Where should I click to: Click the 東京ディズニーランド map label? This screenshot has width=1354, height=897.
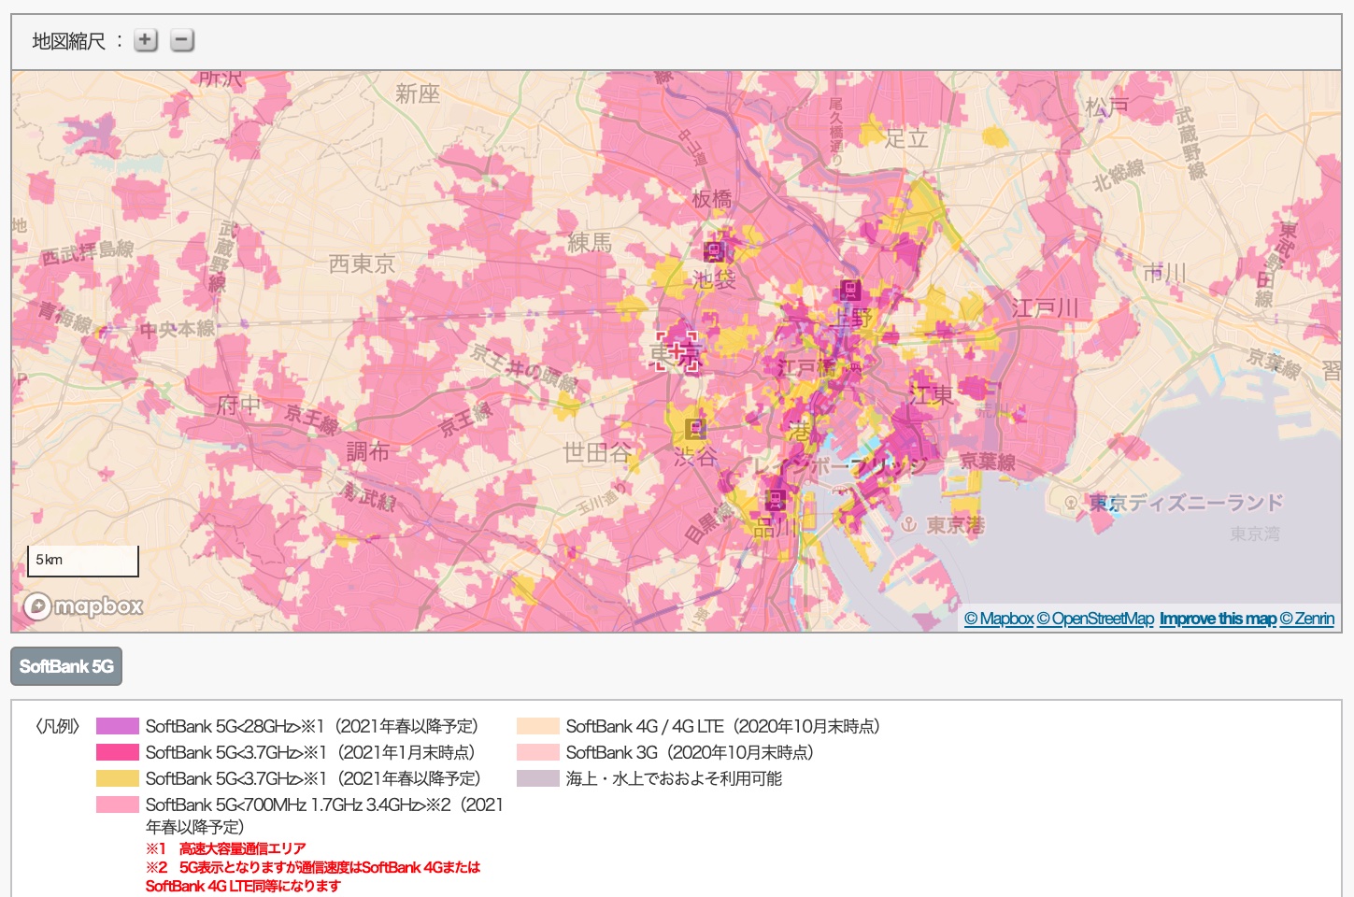click(x=1186, y=503)
